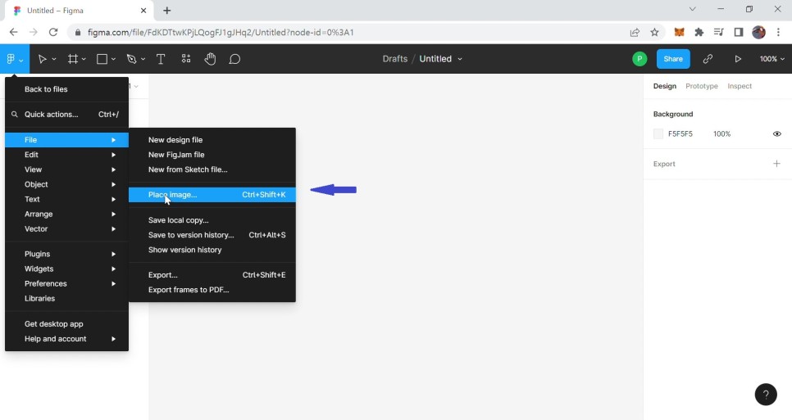
Task: Choose Place image menu item
Action: coord(212,195)
